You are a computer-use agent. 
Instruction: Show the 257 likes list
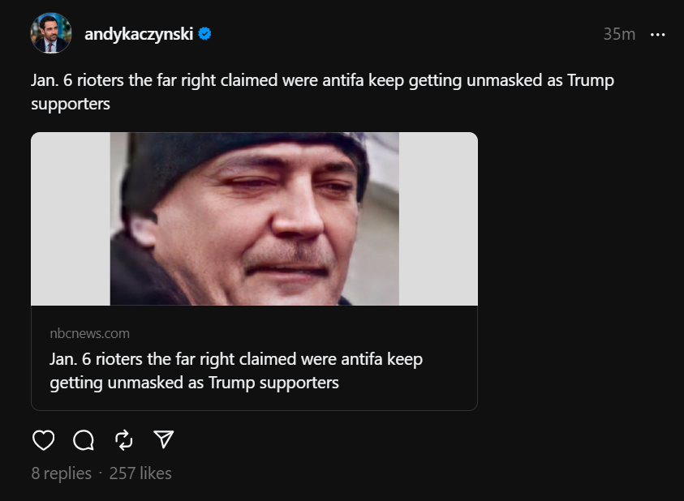(x=140, y=473)
